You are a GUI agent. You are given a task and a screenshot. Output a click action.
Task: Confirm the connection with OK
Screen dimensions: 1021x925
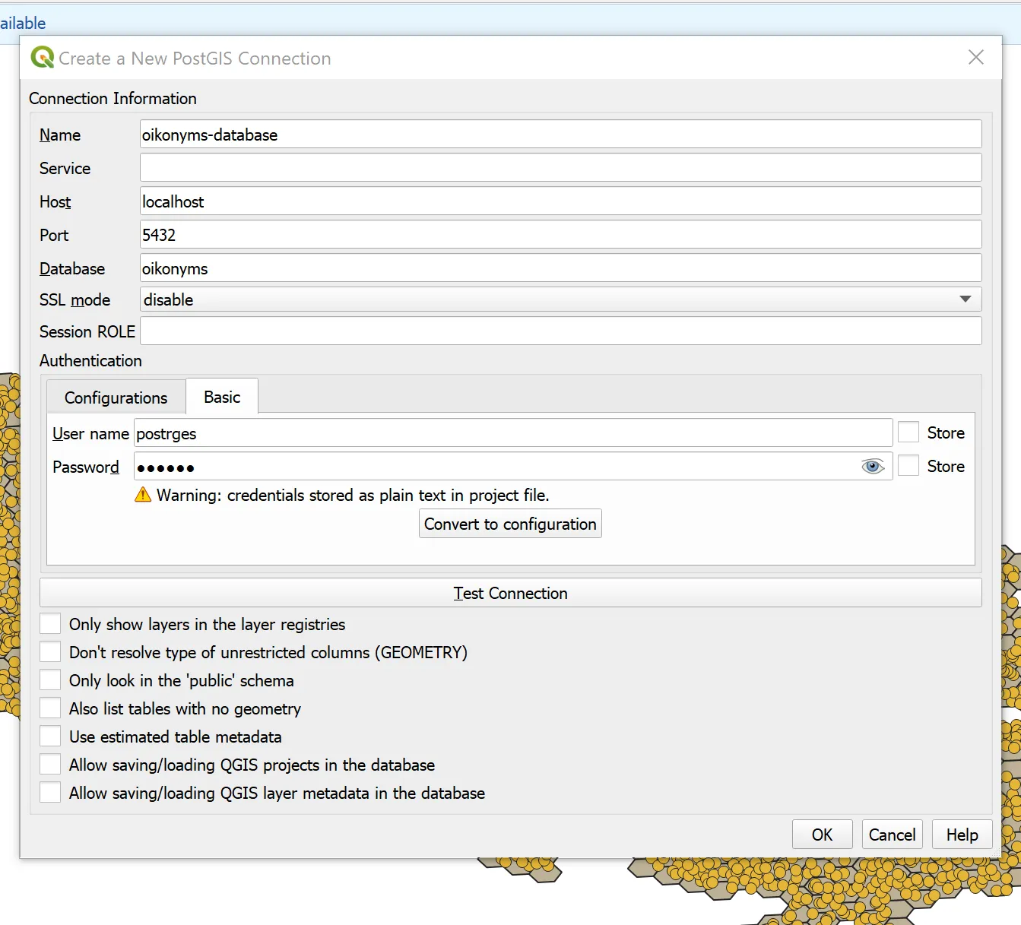coord(822,835)
